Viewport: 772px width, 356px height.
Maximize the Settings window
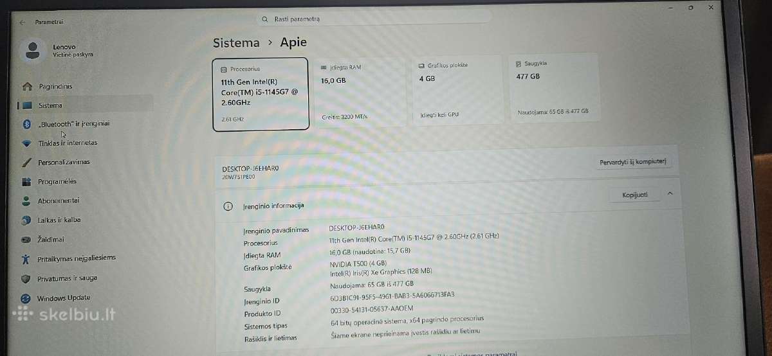[691, 8]
